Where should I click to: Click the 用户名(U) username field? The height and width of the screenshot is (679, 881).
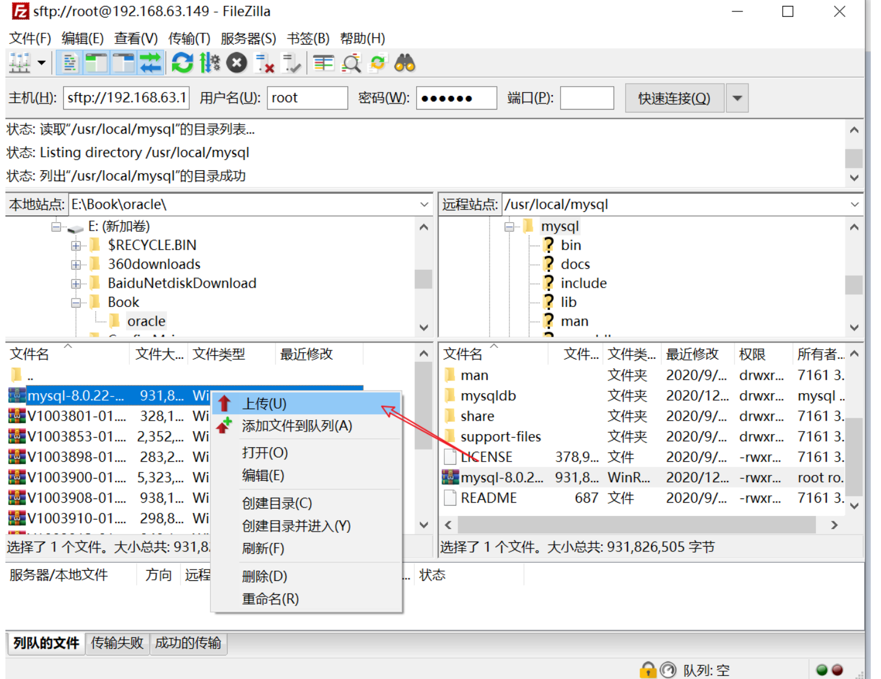click(308, 98)
